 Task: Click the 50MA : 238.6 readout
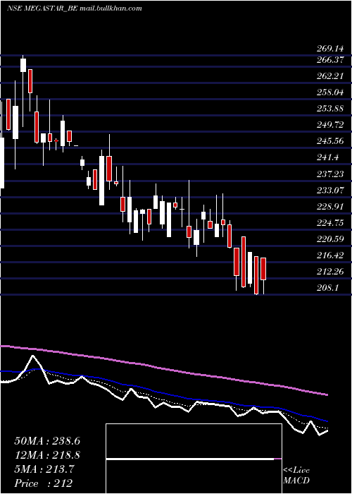[47, 441]
